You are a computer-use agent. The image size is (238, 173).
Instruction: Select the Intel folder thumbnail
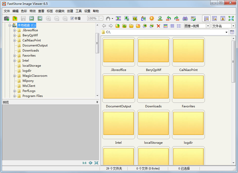coord(119,125)
